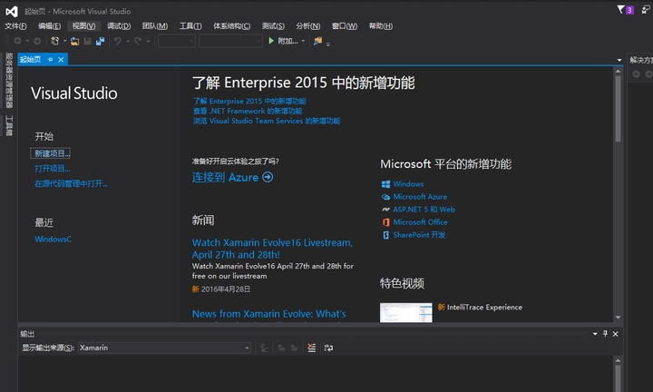Open the Watch Xamarin Evolve16 Livestream headline
This screenshot has height=392, width=653.
tap(272, 249)
